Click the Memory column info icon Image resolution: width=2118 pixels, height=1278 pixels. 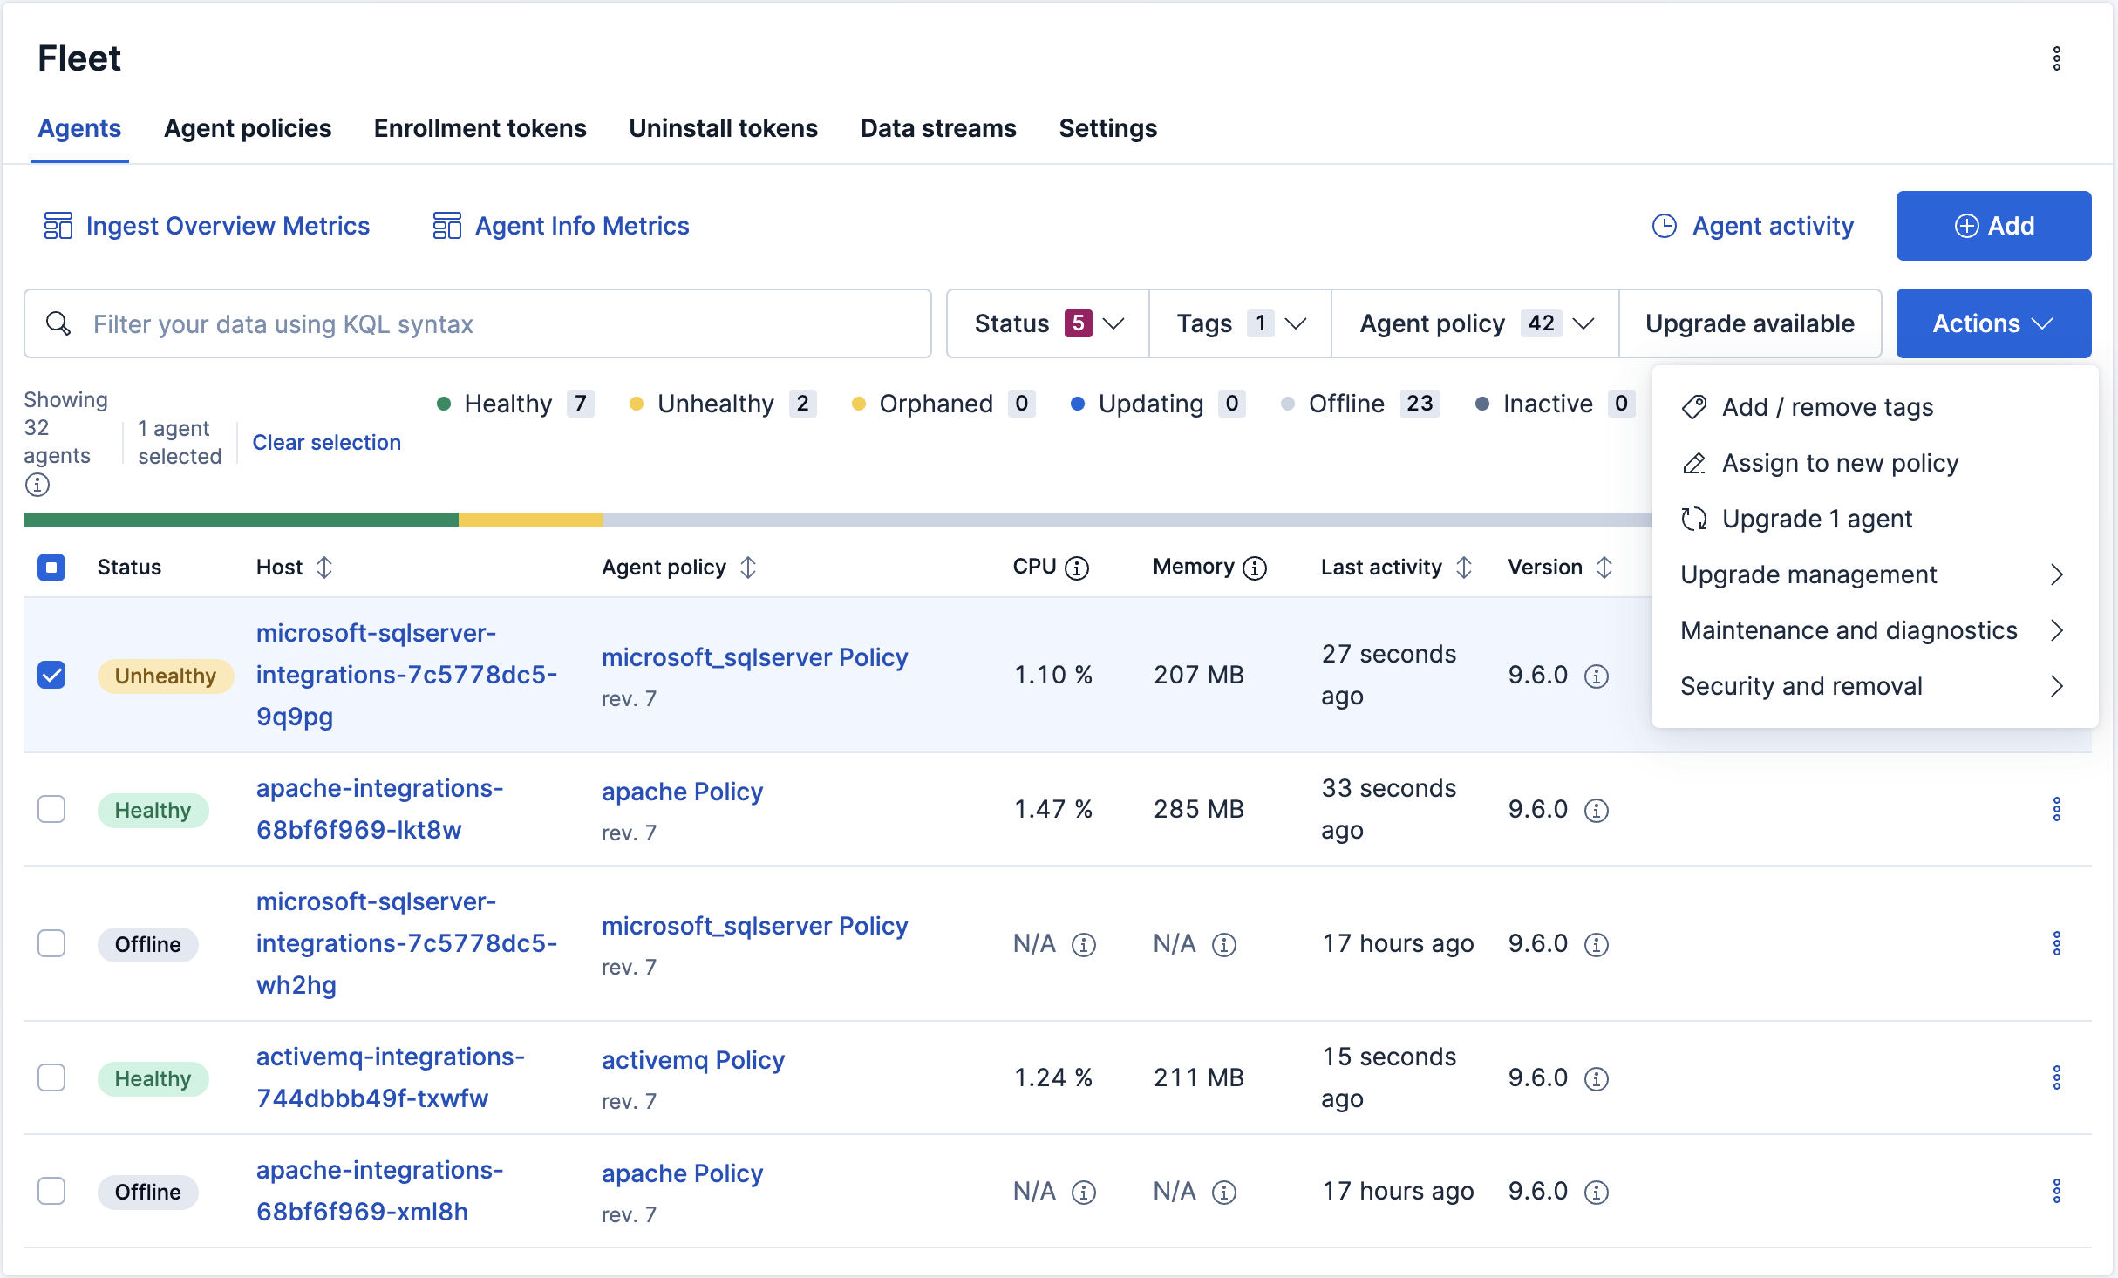(x=1255, y=568)
